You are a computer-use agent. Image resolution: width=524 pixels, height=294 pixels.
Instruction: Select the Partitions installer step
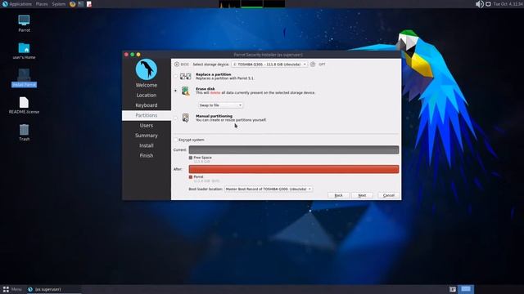(x=147, y=115)
